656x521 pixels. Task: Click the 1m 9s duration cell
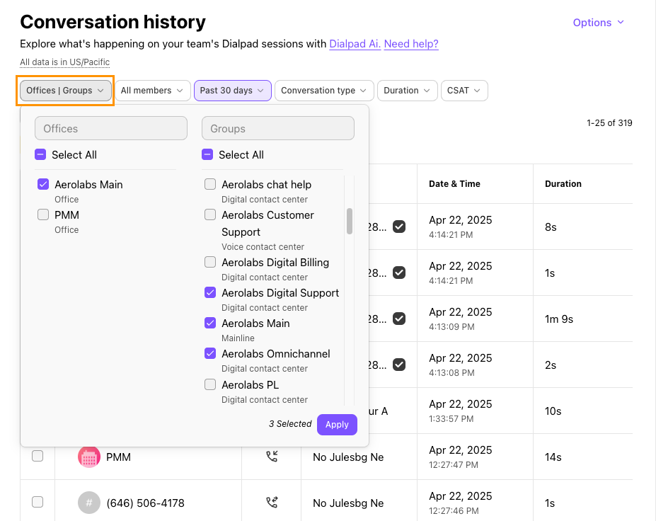[559, 319]
